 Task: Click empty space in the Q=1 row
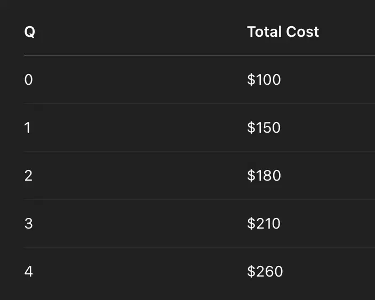[140, 127]
